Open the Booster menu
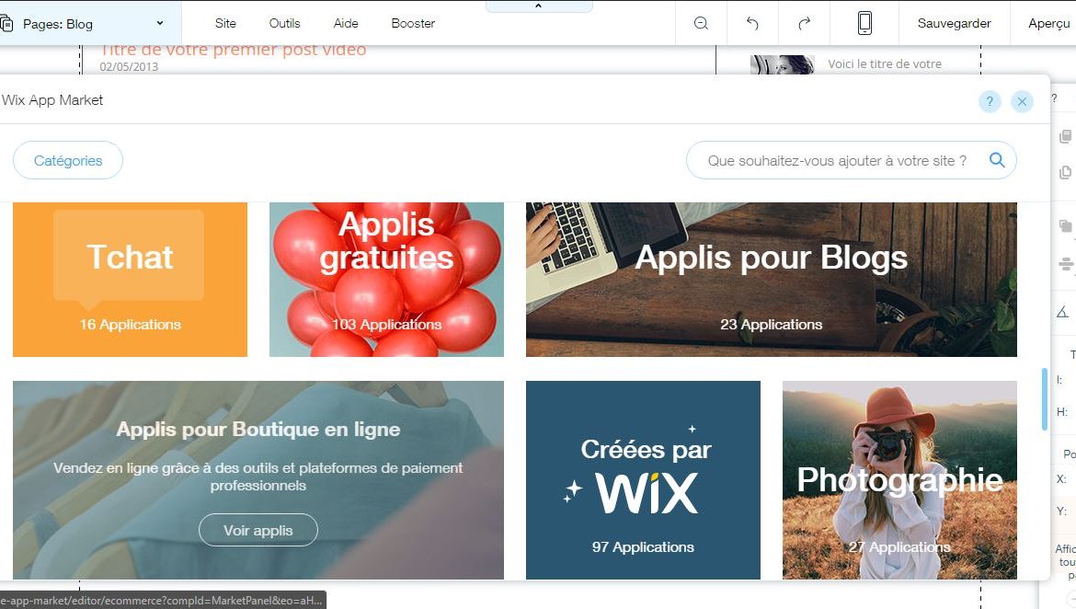The width and height of the screenshot is (1076, 609). click(x=413, y=23)
